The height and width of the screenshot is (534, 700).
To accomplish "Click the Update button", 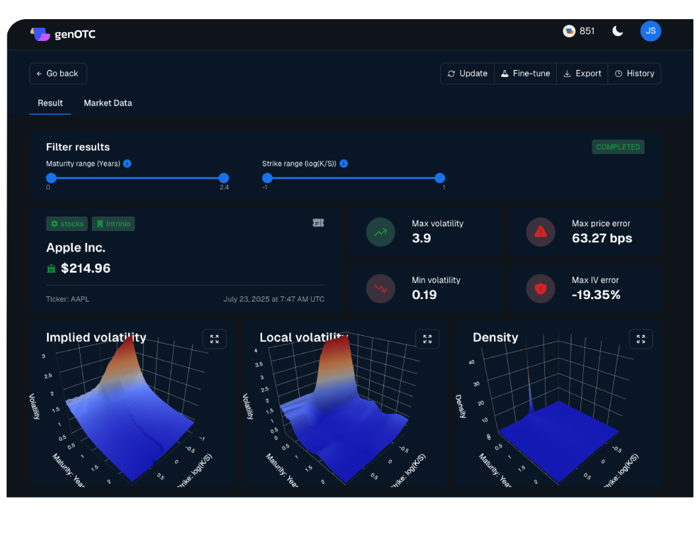I will click(x=468, y=74).
